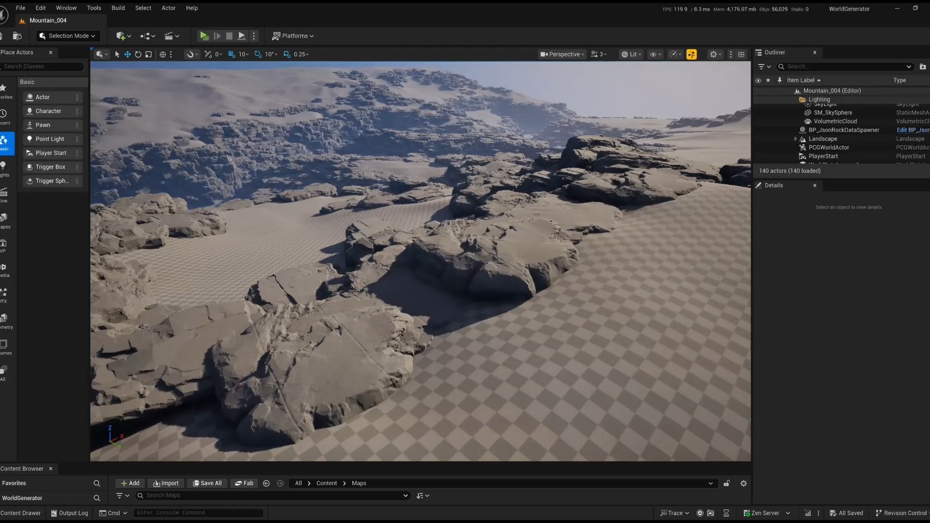Open the Trace dropdown in status bar
The height and width of the screenshot is (523, 930).
click(x=675, y=513)
